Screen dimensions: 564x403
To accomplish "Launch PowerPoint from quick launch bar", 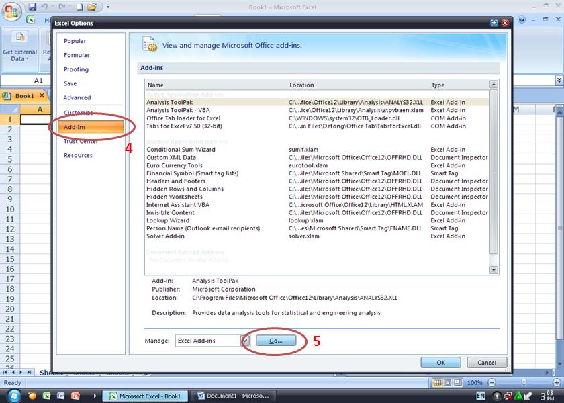I will (75, 396).
